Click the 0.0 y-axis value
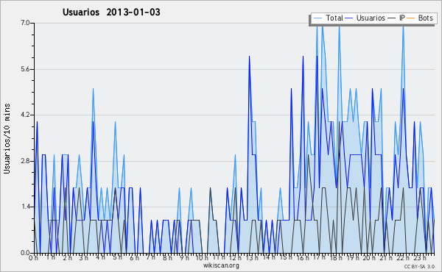The height and width of the screenshot is (272, 442). point(25,253)
